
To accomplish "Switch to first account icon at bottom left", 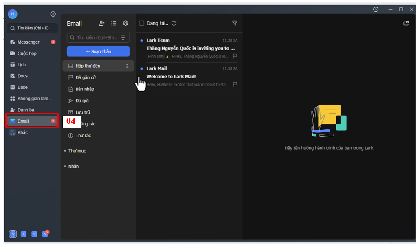I will pos(13,234).
